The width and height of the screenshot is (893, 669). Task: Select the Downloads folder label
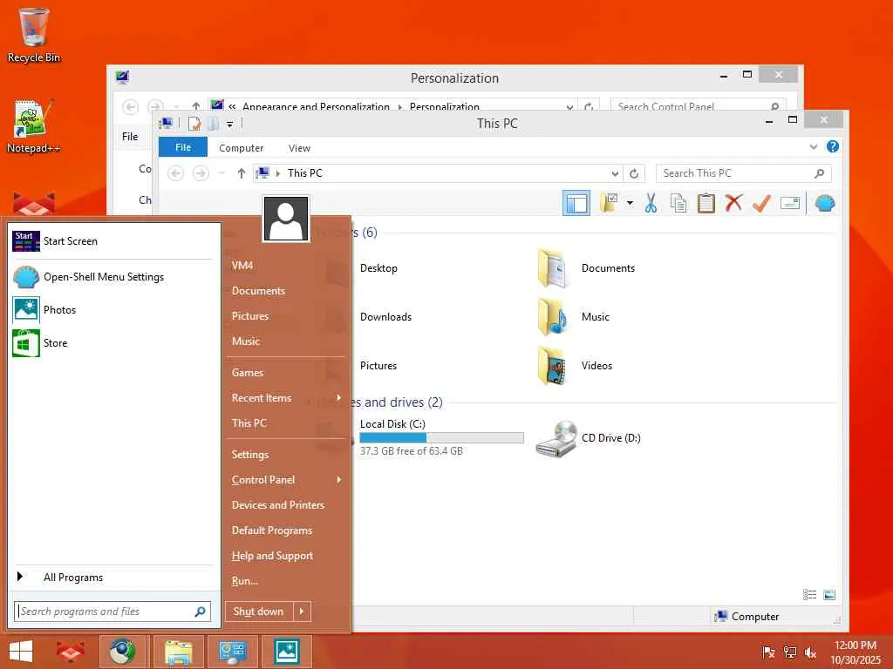(385, 317)
